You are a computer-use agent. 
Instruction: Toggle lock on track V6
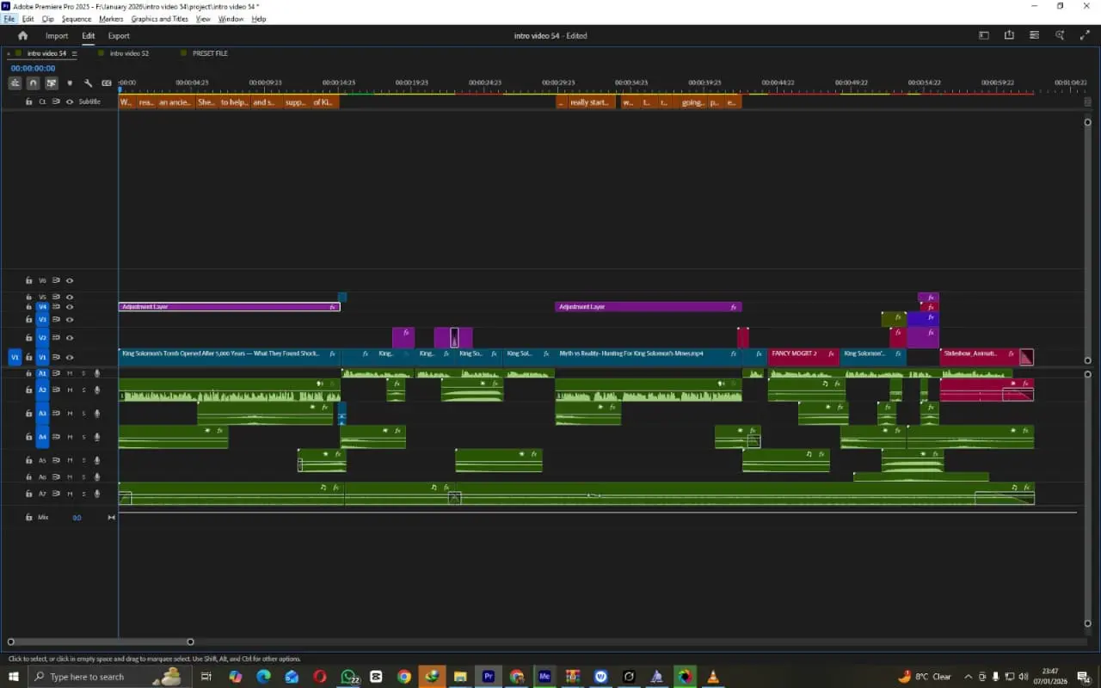(28, 280)
